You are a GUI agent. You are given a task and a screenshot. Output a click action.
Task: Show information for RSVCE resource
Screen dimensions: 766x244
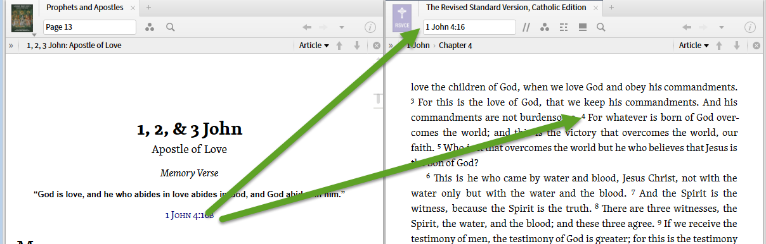pos(750,27)
